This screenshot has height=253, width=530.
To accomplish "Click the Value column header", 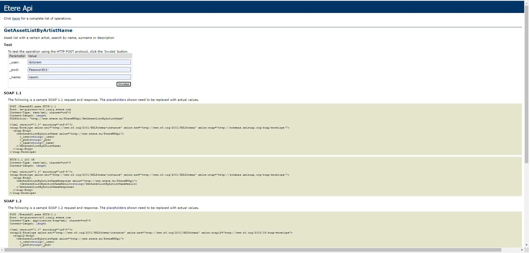I will 32,56.
